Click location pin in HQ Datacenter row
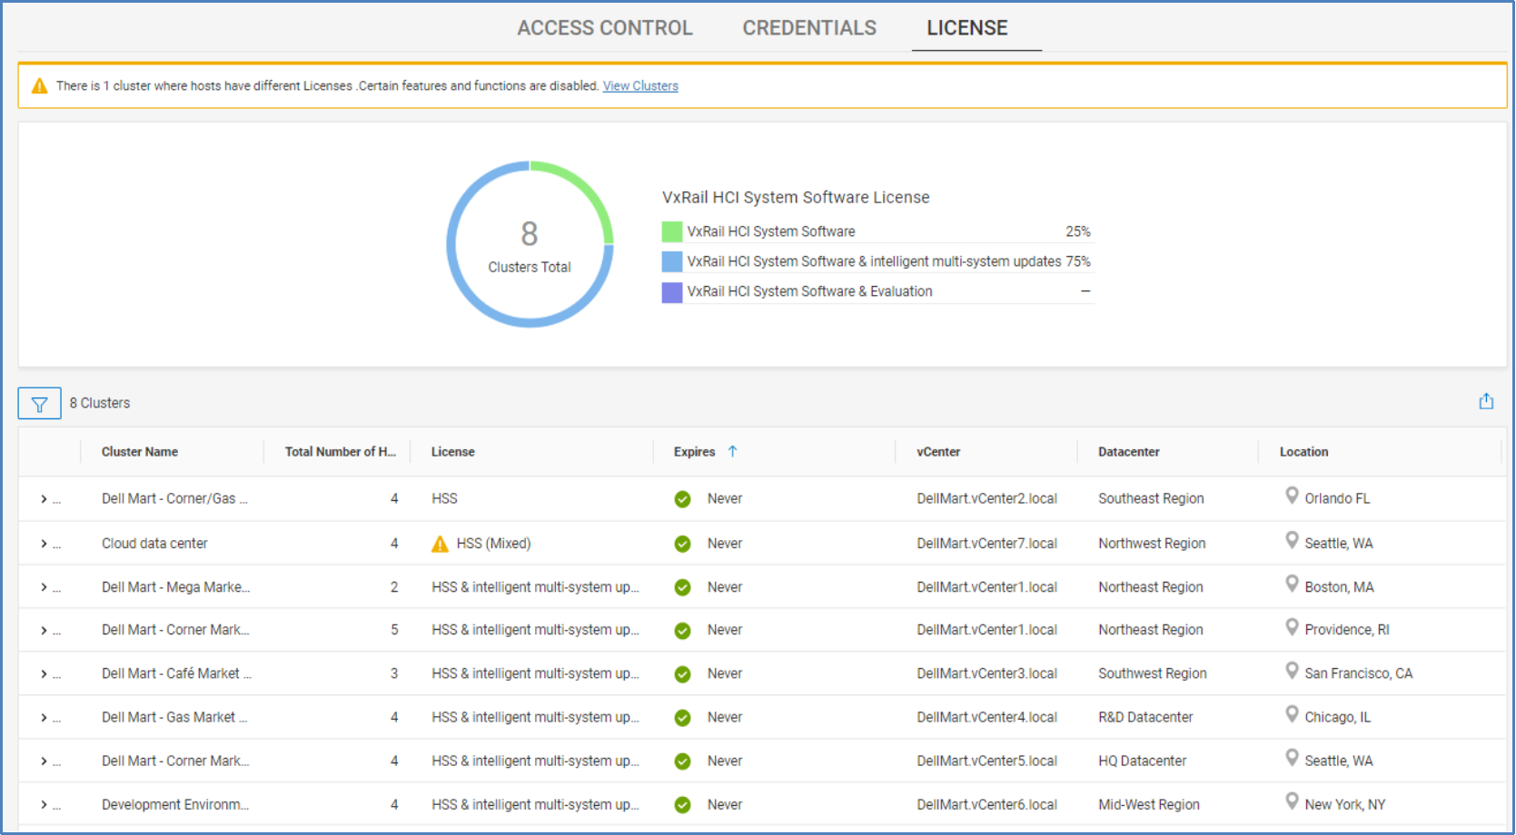The width and height of the screenshot is (1516, 835). click(x=1292, y=758)
